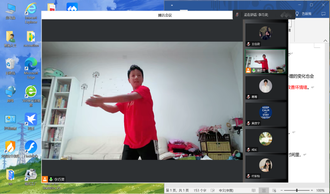Click the 中文(中国) language indicator in Word
The width and height of the screenshot is (330, 194).
click(226, 190)
